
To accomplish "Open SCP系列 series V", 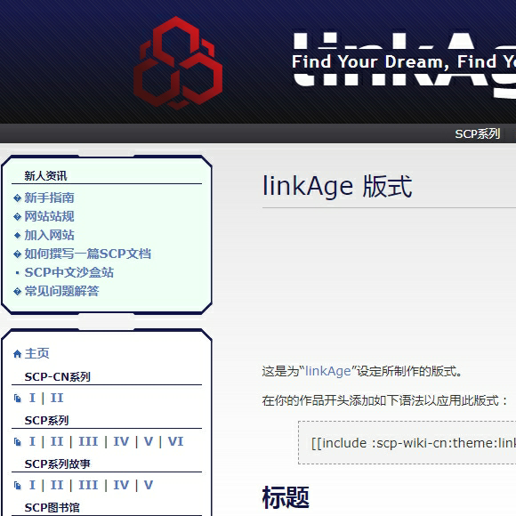I will click(x=149, y=441).
